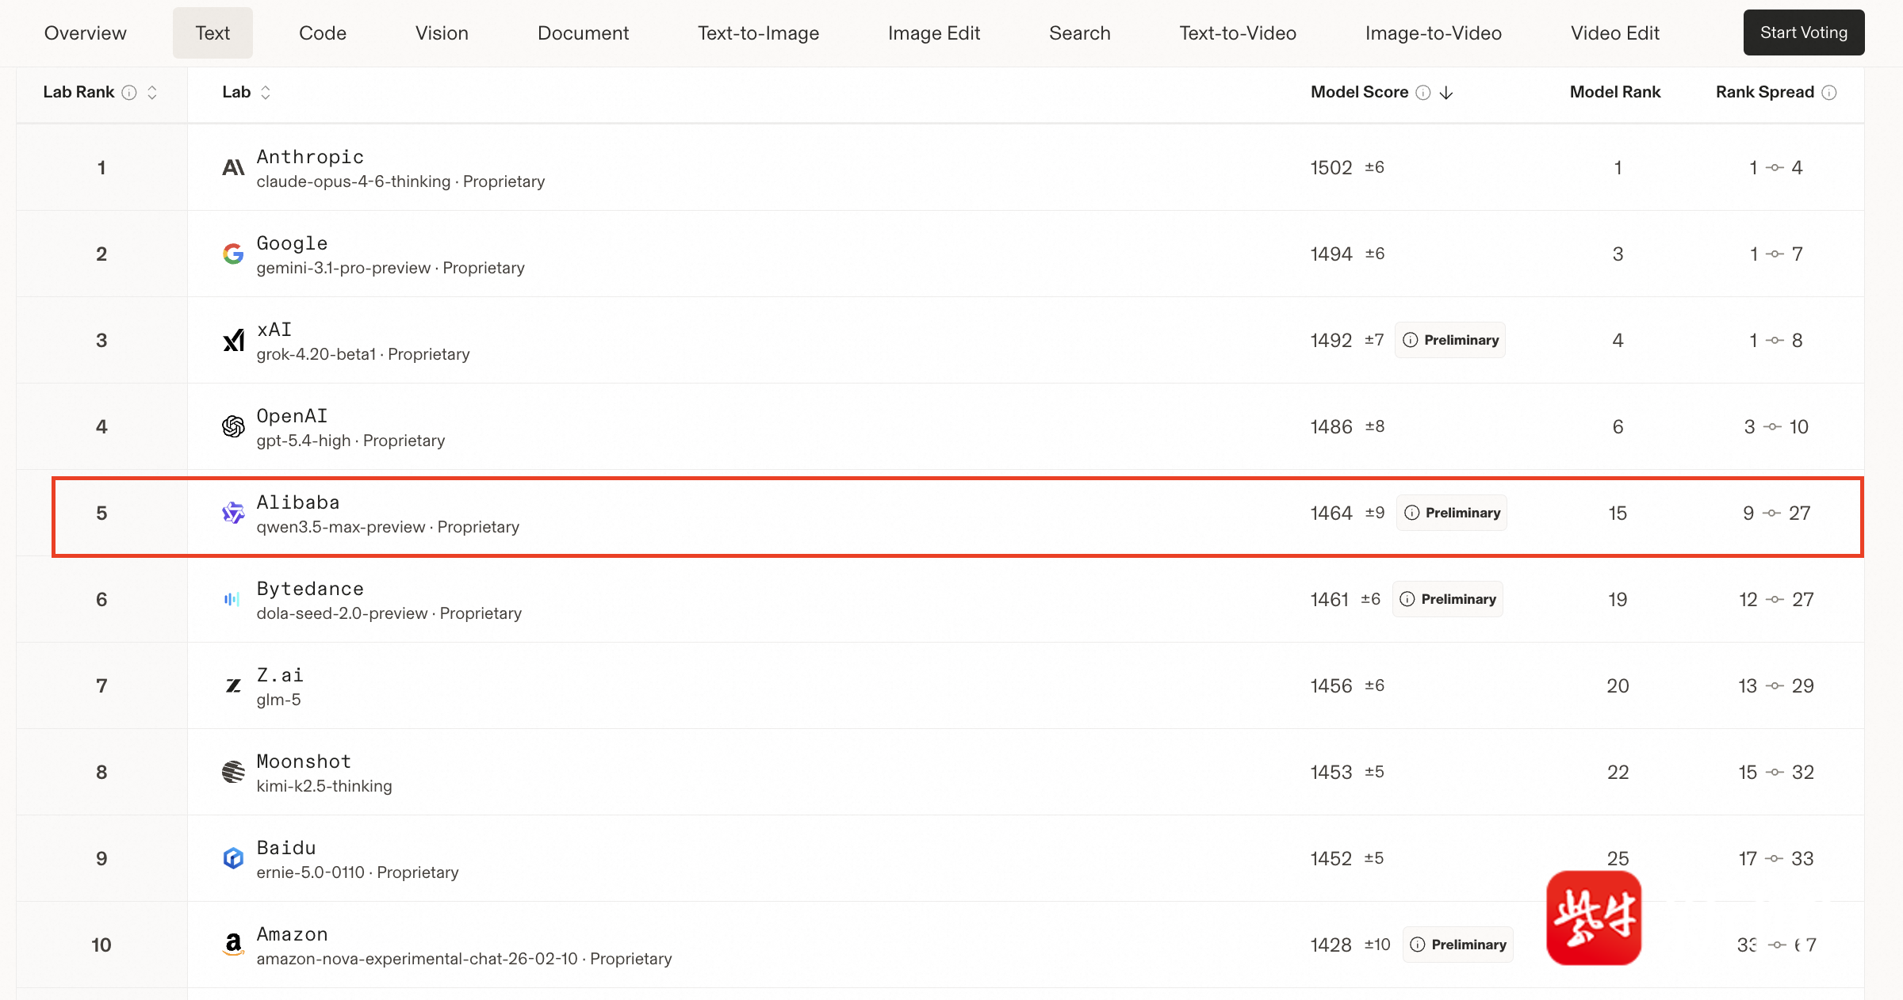Viewport: 1903px width, 1000px height.
Task: Click the xAI logo icon
Action: click(233, 341)
